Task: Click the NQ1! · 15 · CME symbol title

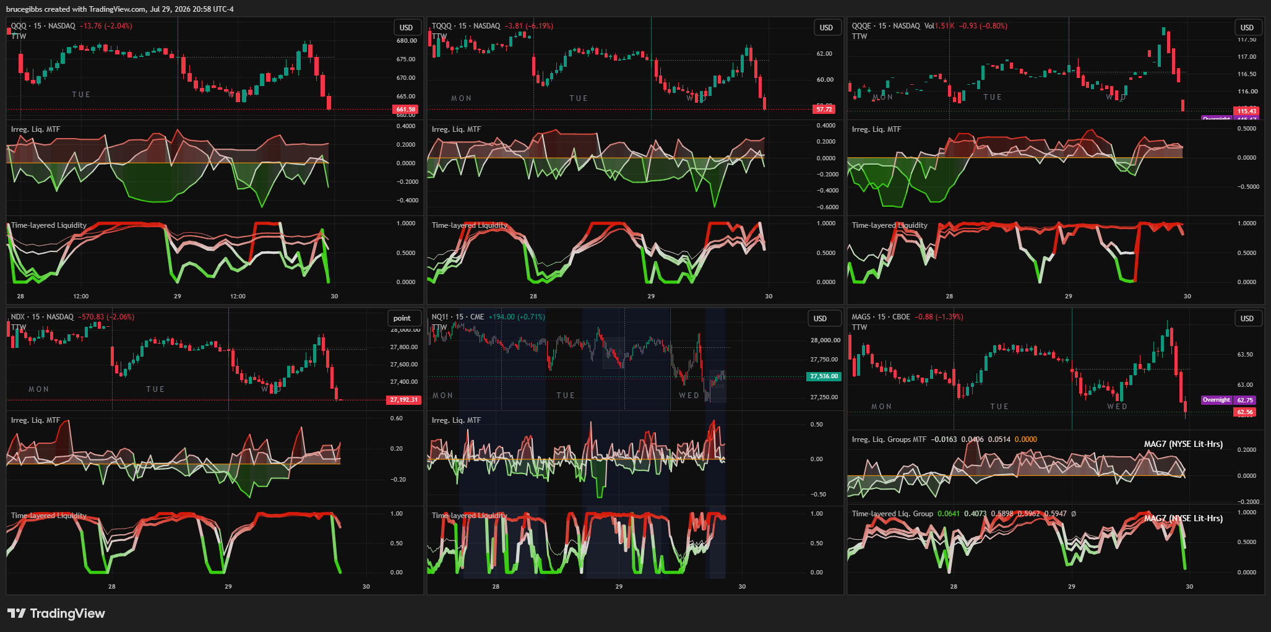Action: [x=458, y=317]
